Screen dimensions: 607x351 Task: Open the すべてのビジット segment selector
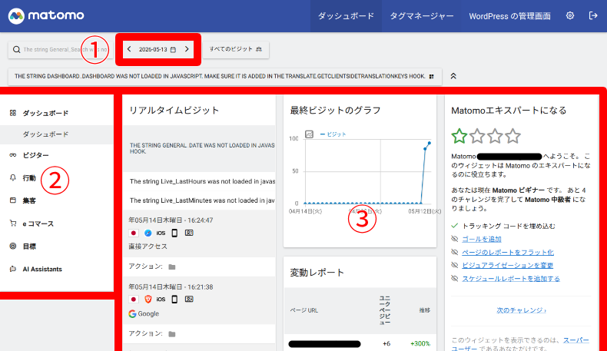click(236, 49)
